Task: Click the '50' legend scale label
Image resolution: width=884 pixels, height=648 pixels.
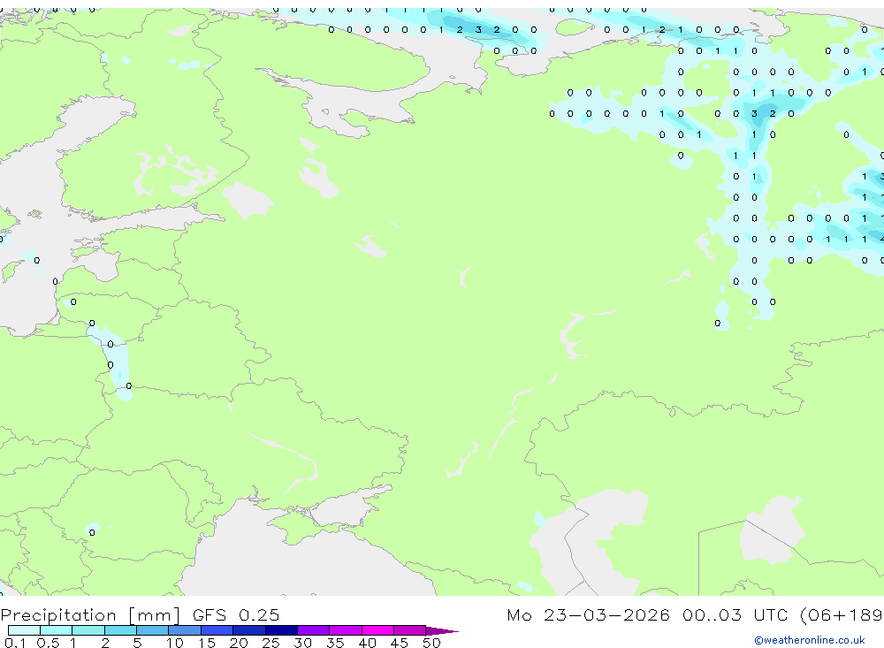Action: pyautogui.click(x=431, y=643)
